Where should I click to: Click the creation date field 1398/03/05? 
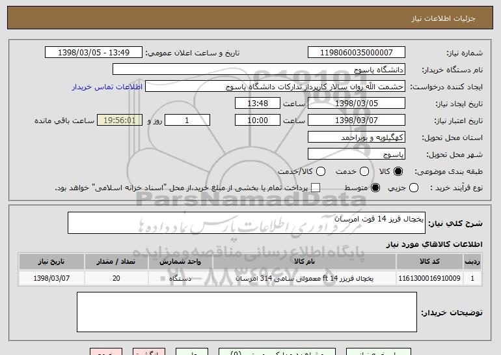pos(357,104)
